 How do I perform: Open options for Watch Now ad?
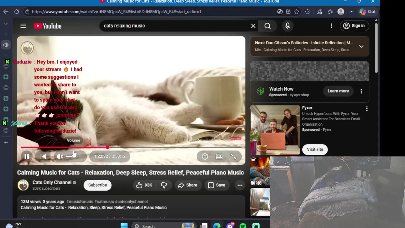(361, 91)
